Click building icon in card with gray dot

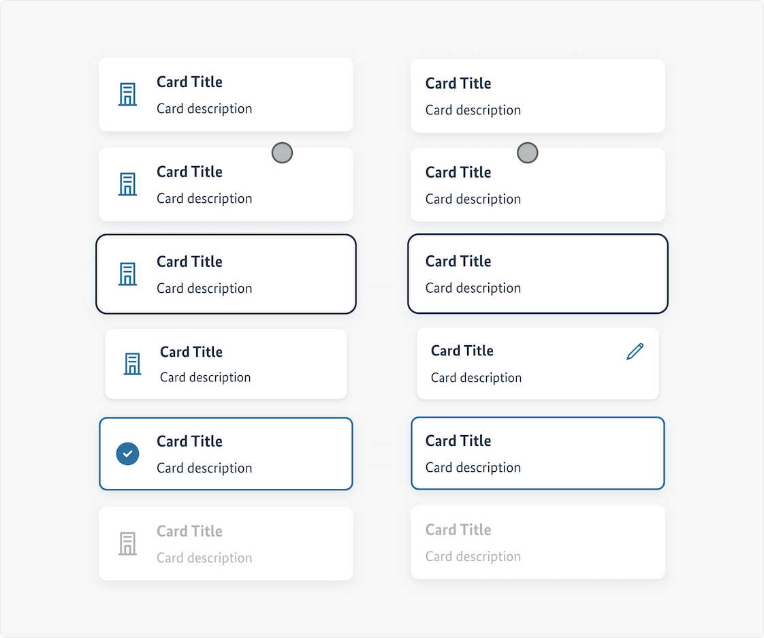click(x=127, y=185)
